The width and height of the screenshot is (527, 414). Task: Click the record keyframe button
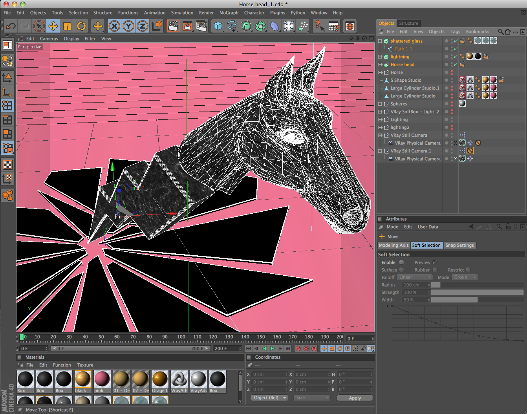(x=298, y=348)
